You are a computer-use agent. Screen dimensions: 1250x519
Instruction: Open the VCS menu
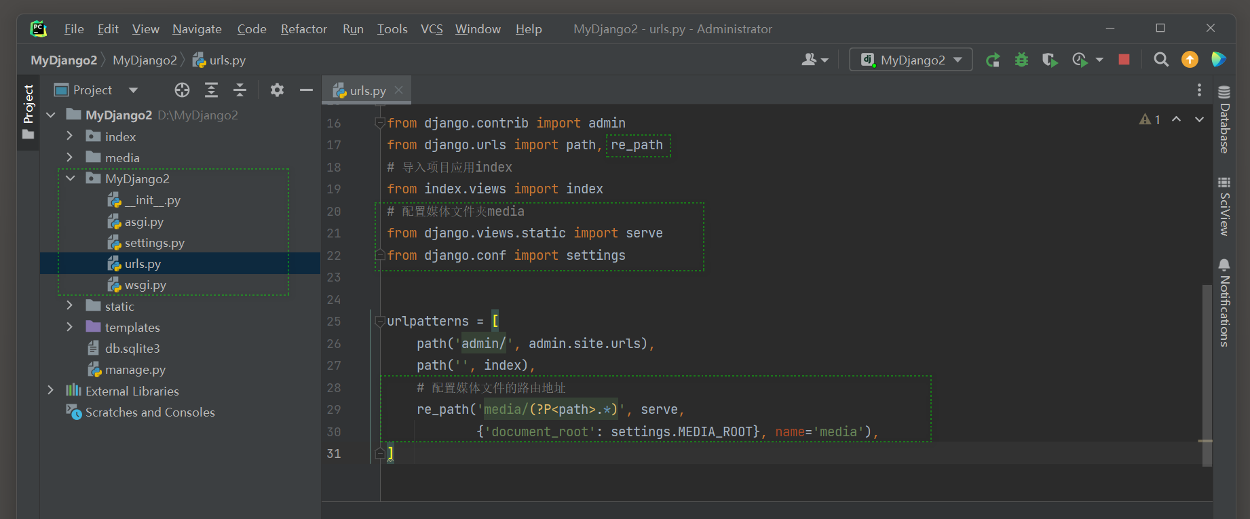[432, 28]
